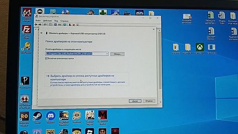238x134 pixels.
Task: Close the update drivers dialog
Action: (154, 29)
